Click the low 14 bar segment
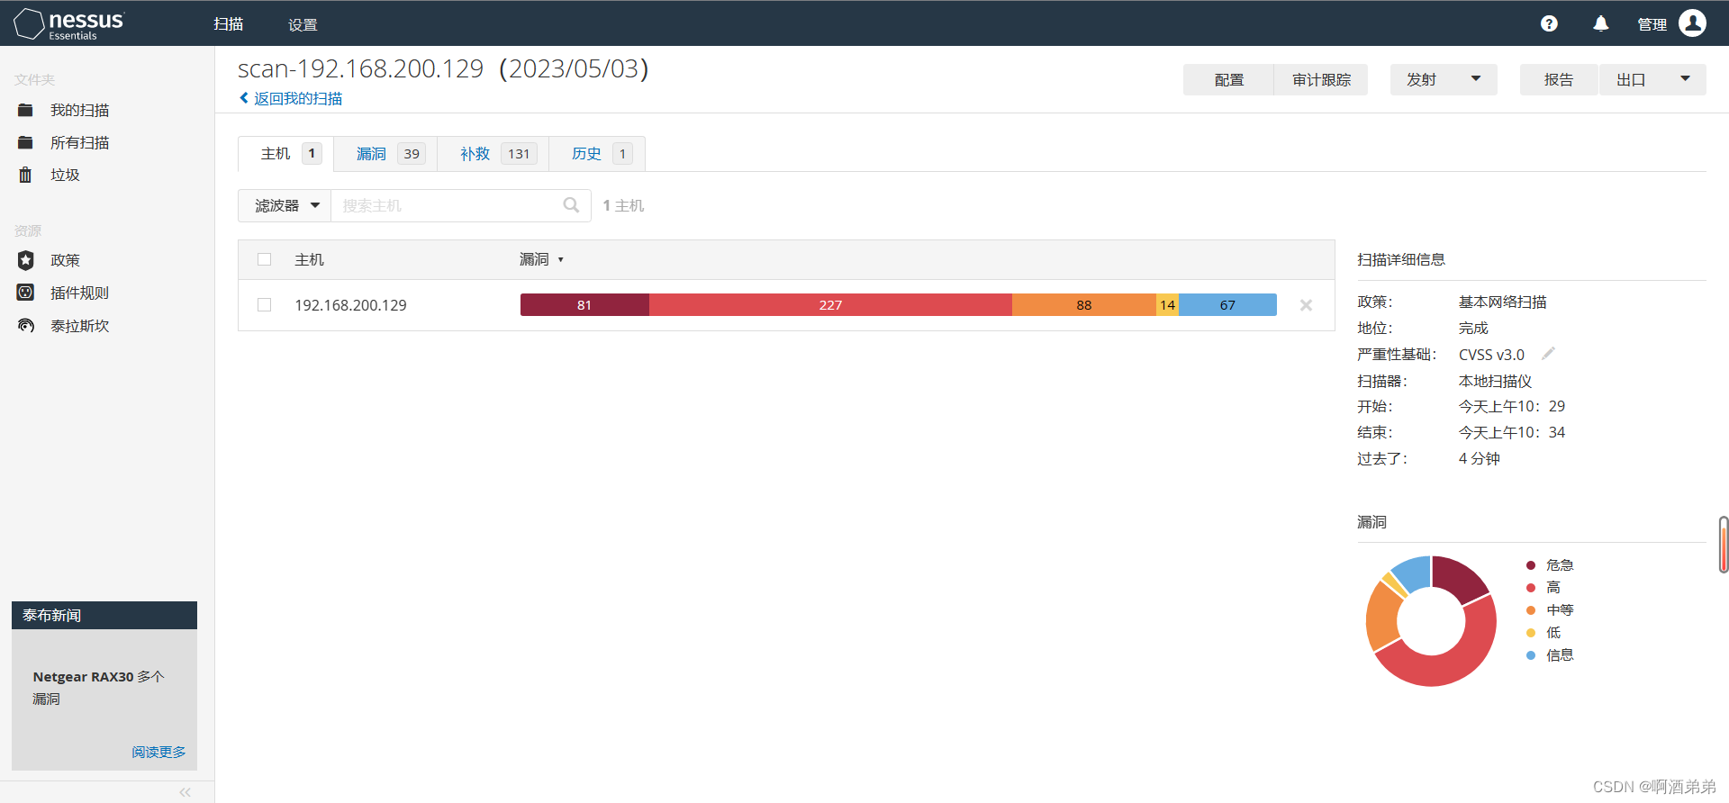Screen dimensions: 1729x803 pos(1168,304)
